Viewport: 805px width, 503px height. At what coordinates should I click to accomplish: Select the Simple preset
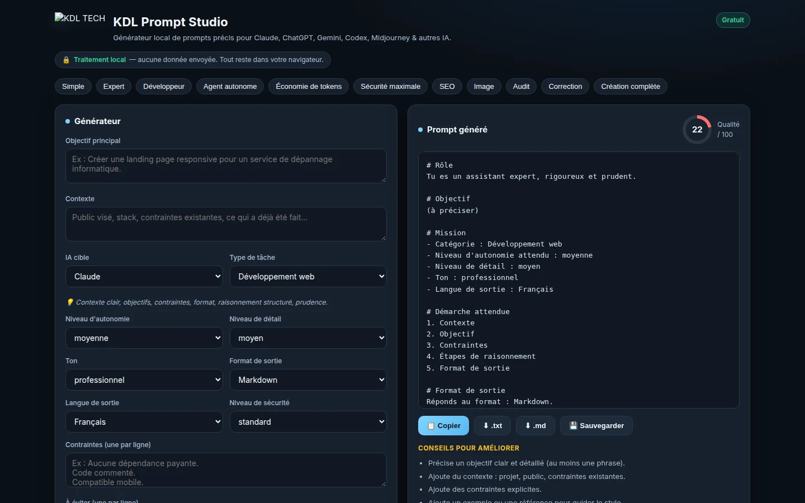73,87
